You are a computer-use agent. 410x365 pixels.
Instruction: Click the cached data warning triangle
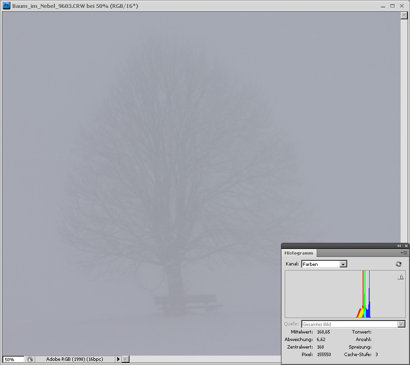(x=400, y=277)
